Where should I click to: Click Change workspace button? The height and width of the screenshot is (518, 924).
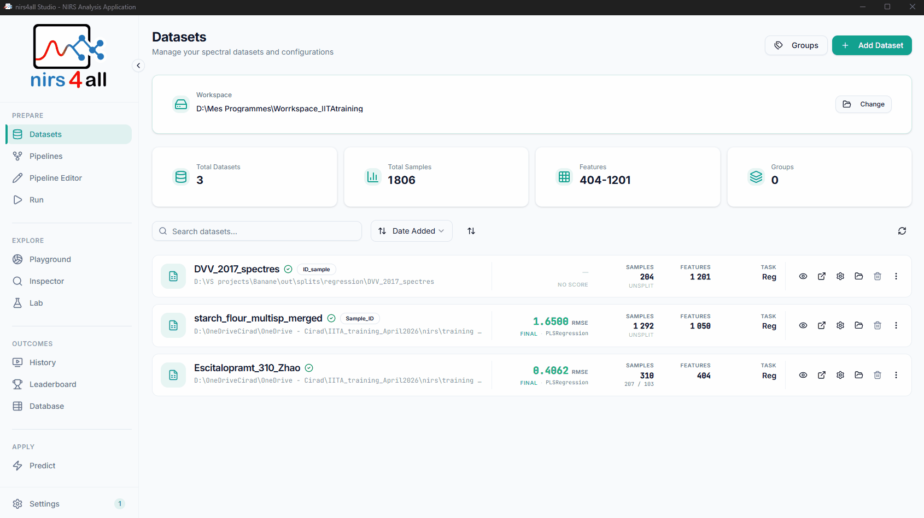coord(863,104)
